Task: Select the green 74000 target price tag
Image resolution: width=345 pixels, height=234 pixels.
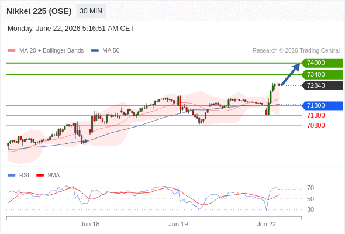Action: pyautogui.click(x=322, y=63)
